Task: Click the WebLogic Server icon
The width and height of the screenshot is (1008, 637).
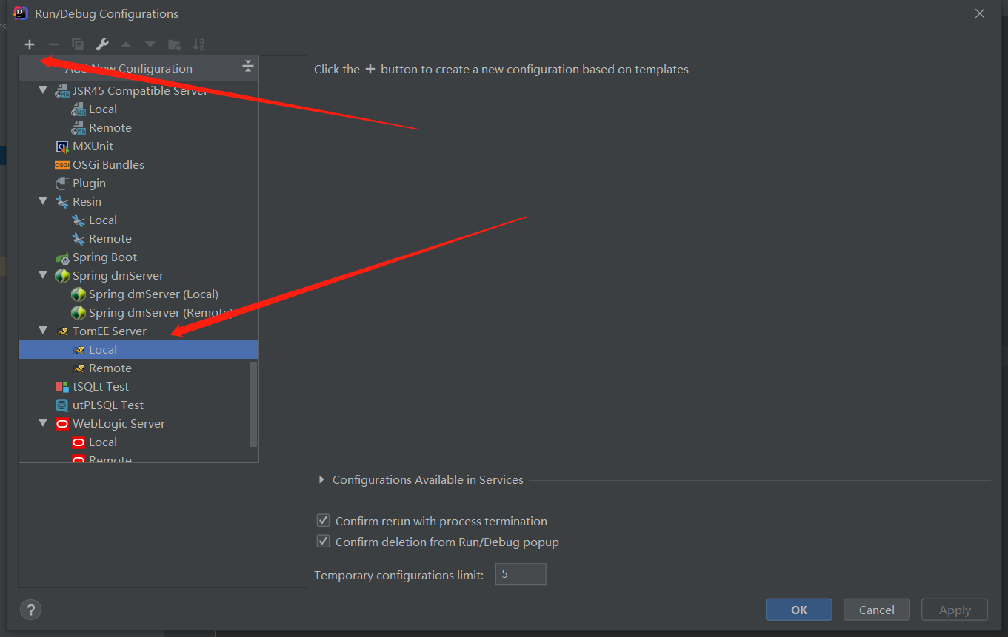Action: click(62, 424)
